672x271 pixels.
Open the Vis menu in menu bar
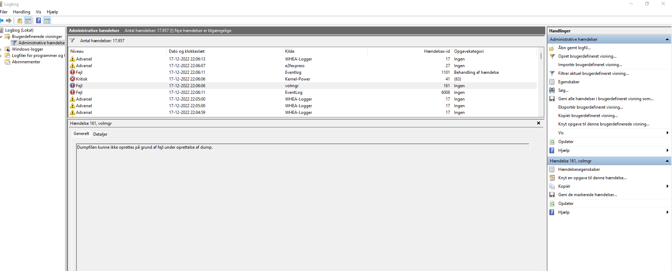click(x=38, y=12)
